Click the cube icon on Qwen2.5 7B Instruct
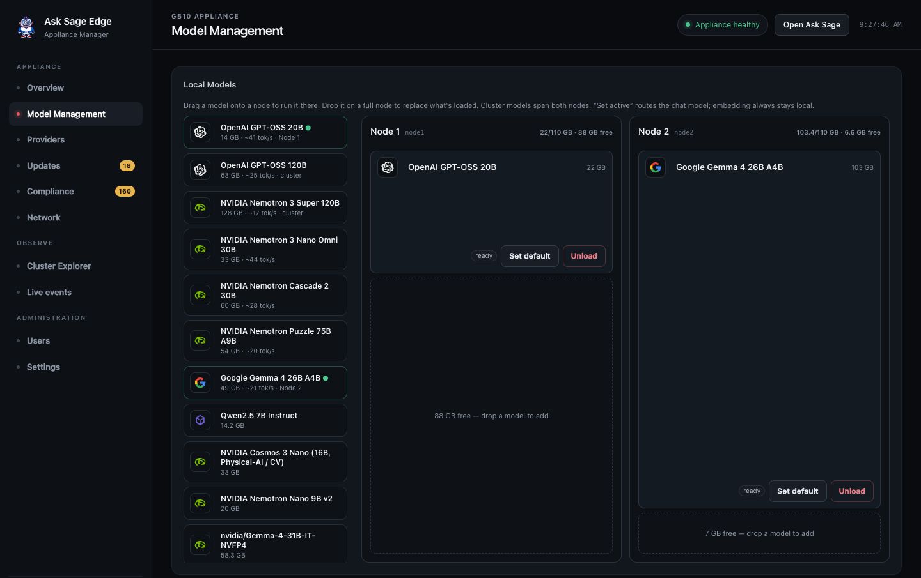 200,420
